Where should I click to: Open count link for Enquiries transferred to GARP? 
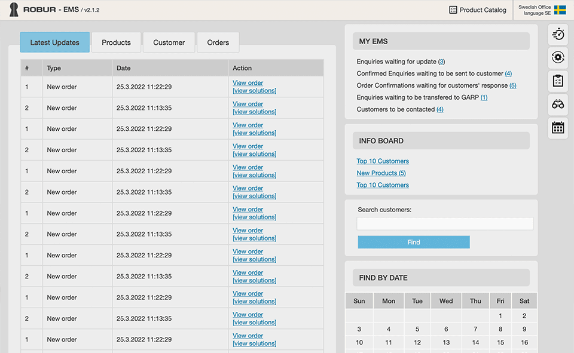484,97
